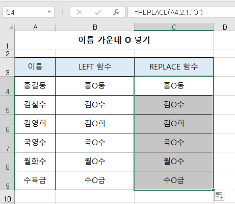Select 국O수 in the REPLACE 함수 column
235x204 pixels.
174,143
